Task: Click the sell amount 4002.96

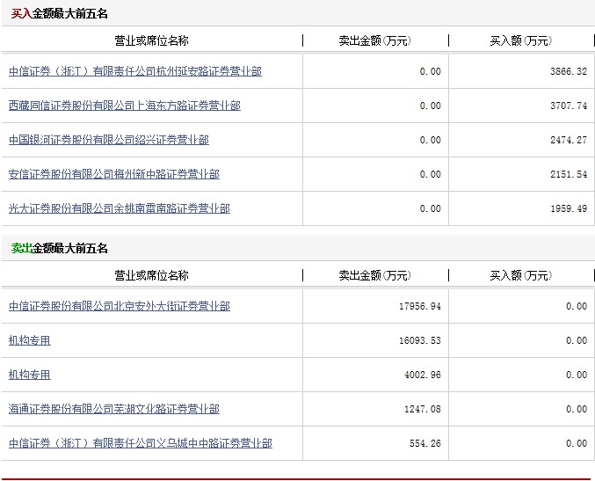Action: [423, 375]
